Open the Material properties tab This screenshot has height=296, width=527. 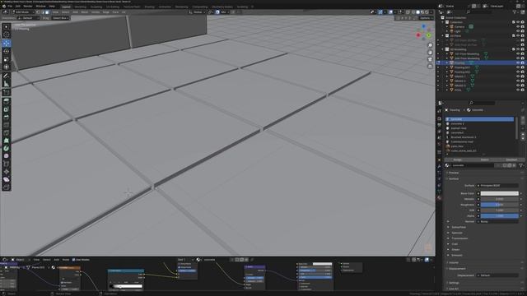tap(439, 198)
